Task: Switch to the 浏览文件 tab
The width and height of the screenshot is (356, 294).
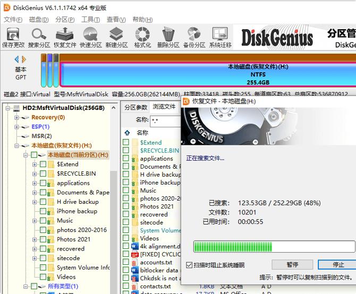Action: 164,107
